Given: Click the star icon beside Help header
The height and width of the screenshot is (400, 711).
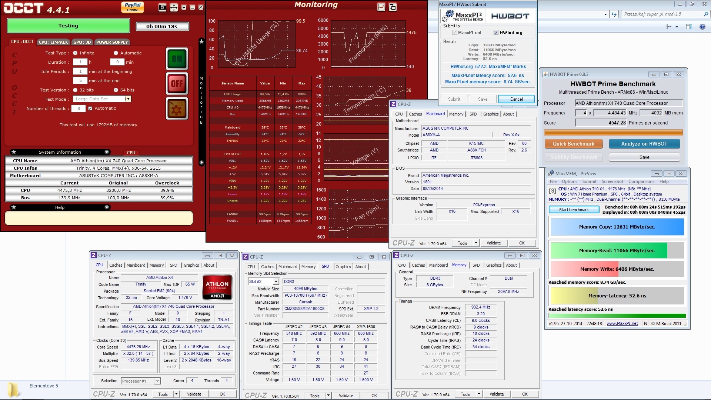Looking at the screenshot, I should [14, 207].
